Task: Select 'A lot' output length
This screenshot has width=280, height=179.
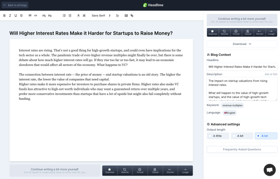Action: pyautogui.click(x=266, y=136)
